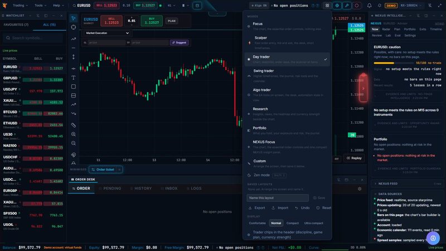Viewport: 446px width, 251px height.
Task: Open the Help menu dropdown
Action: point(59,6)
